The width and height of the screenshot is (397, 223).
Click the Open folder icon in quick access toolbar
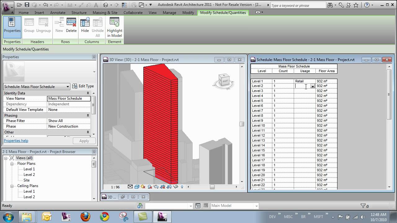point(20,5)
